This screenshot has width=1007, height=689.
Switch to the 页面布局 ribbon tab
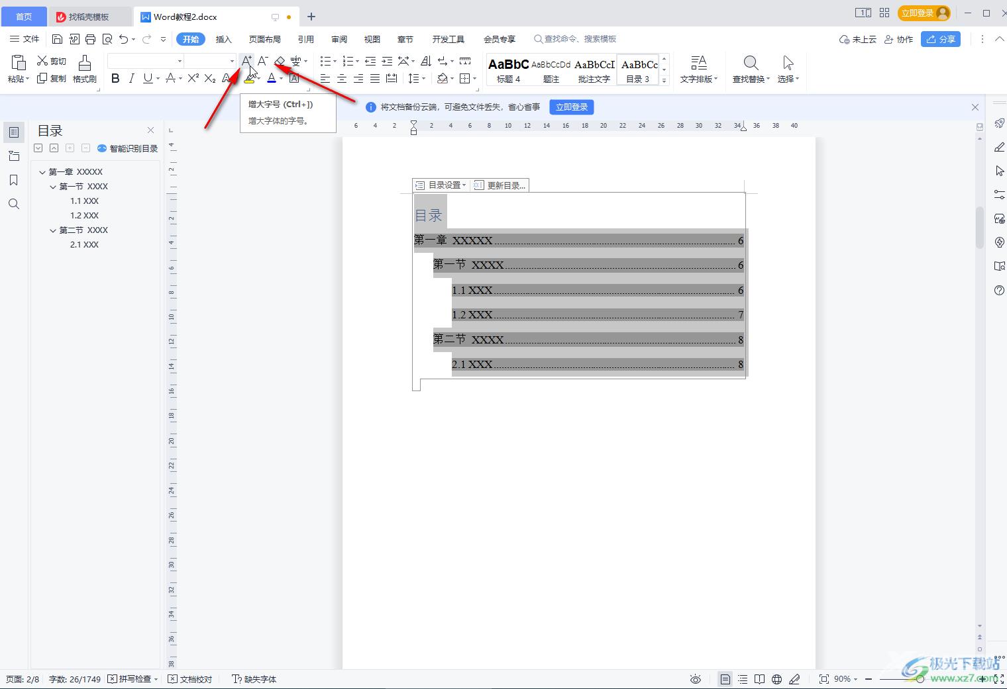(x=265, y=39)
